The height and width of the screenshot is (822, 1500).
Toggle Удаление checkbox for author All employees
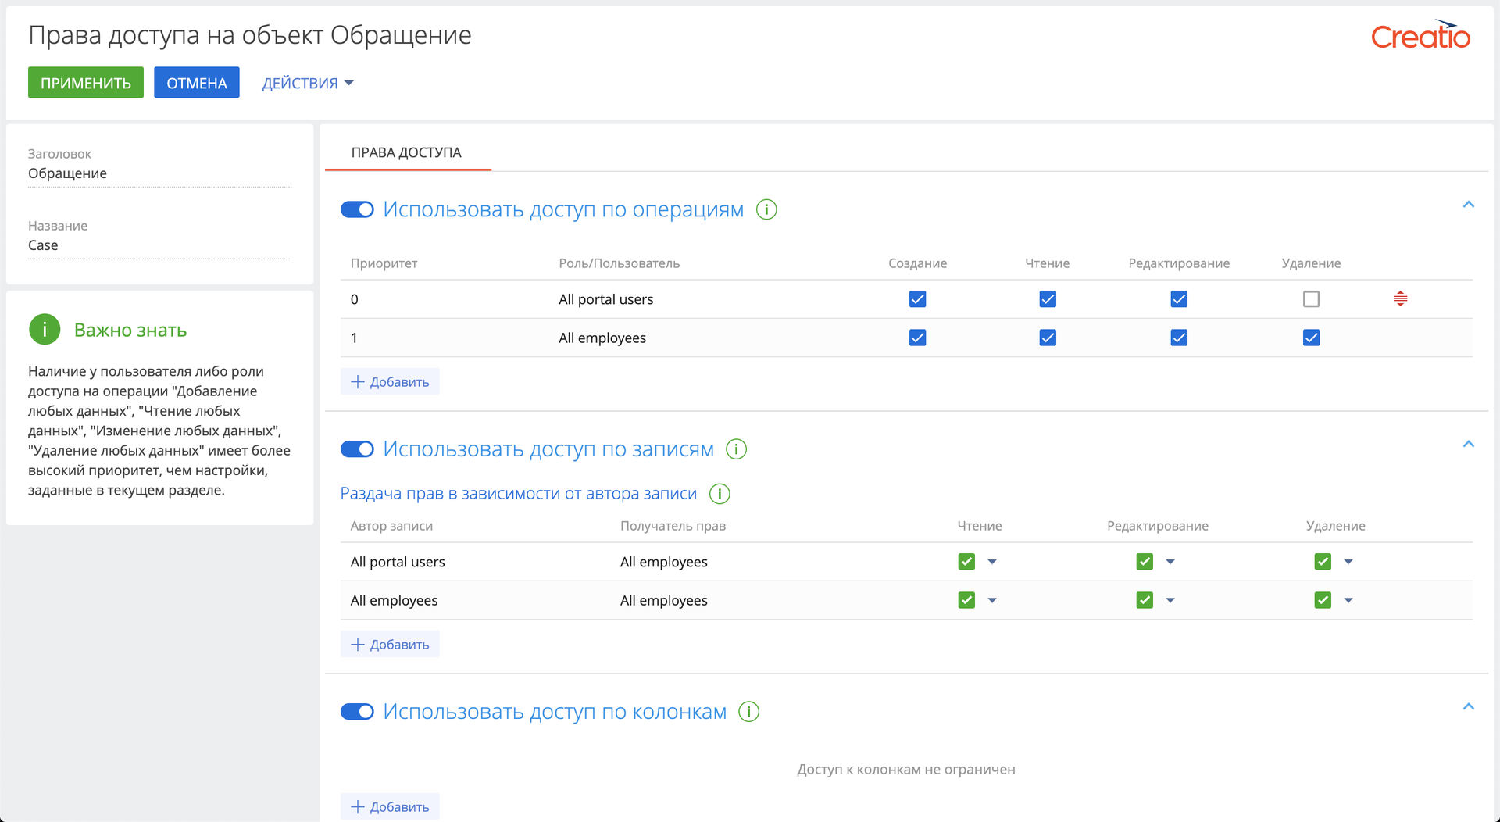1323,600
